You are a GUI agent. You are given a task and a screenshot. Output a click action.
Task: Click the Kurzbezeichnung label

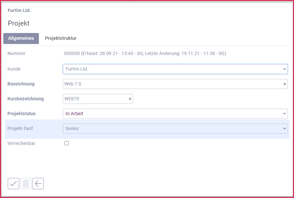point(26,99)
